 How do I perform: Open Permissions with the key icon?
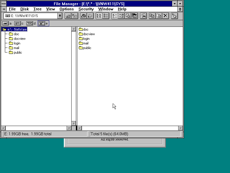click(x=175, y=16)
